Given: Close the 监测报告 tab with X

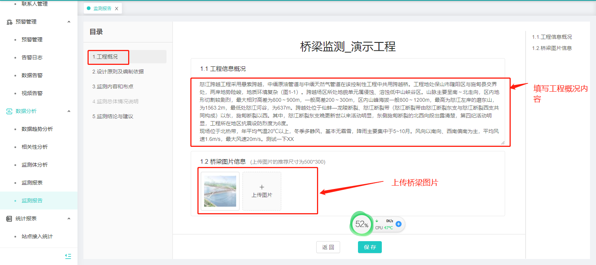Looking at the screenshot, I should point(117,9).
